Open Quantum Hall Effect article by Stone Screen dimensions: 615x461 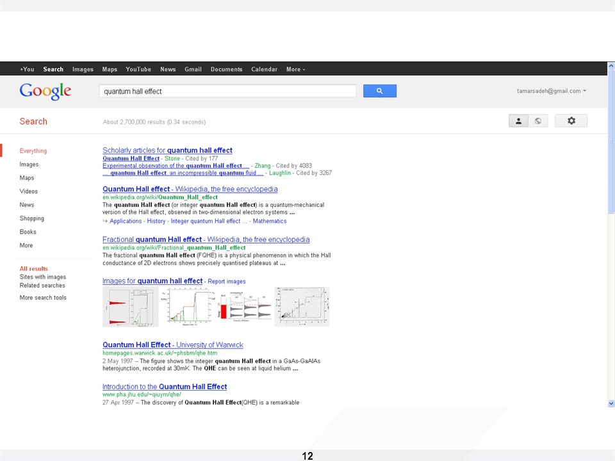point(131,158)
